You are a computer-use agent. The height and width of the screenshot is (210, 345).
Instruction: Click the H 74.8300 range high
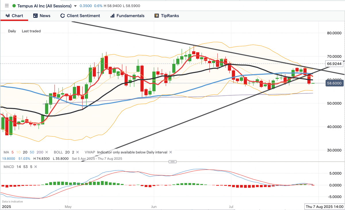[41, 158]
